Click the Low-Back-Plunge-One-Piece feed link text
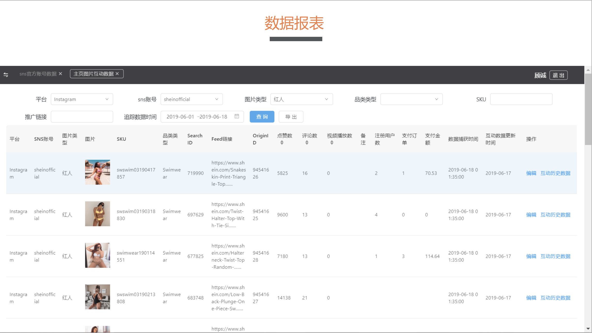Screen dimensions: 592x333 (x=228, y=298)
